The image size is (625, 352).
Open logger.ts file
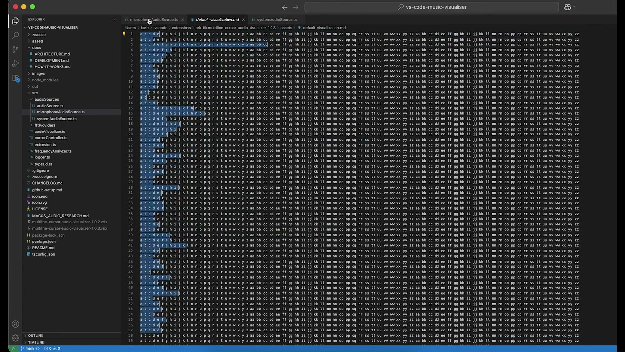click(42, 157)
